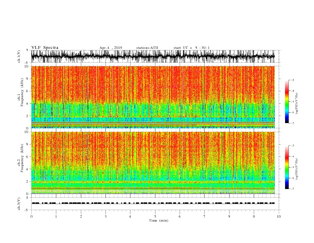Click the 6 kHz tick of ch.2 frequency axis

[28, 157]
